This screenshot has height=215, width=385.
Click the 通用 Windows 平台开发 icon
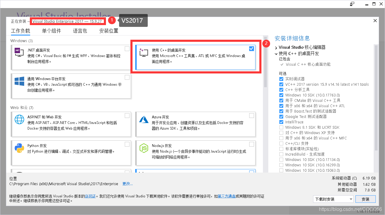click(x=19, y=81)
